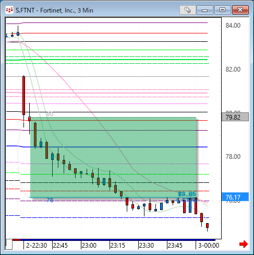Viewport: 254px width, 255px height.
Task: Click the 79.82 cursor price label
Action: (235, 117)
